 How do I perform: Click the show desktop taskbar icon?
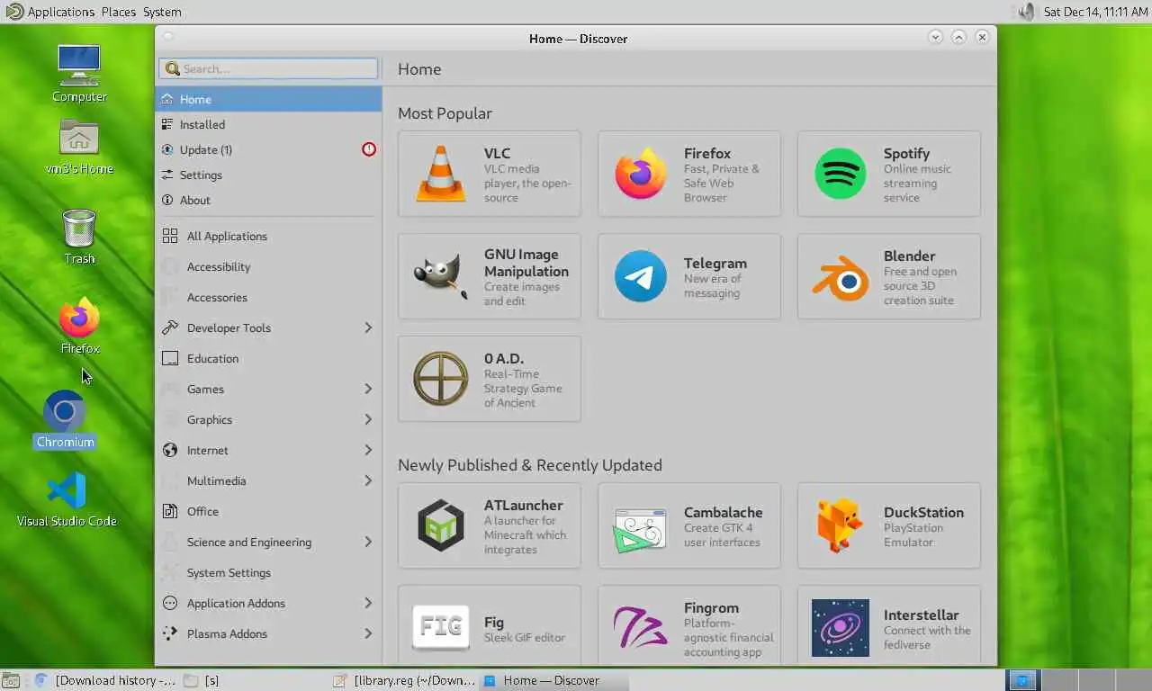(x=11, y=680)
